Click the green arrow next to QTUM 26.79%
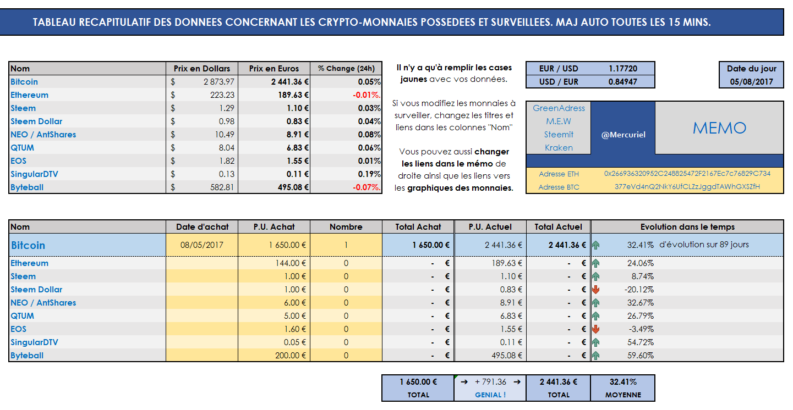 click(595, 316)
